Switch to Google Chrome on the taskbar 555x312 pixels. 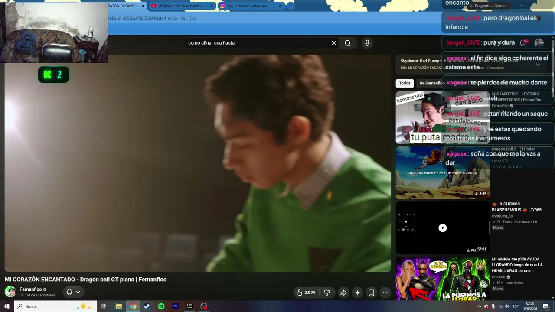click(x=133, y=306)
